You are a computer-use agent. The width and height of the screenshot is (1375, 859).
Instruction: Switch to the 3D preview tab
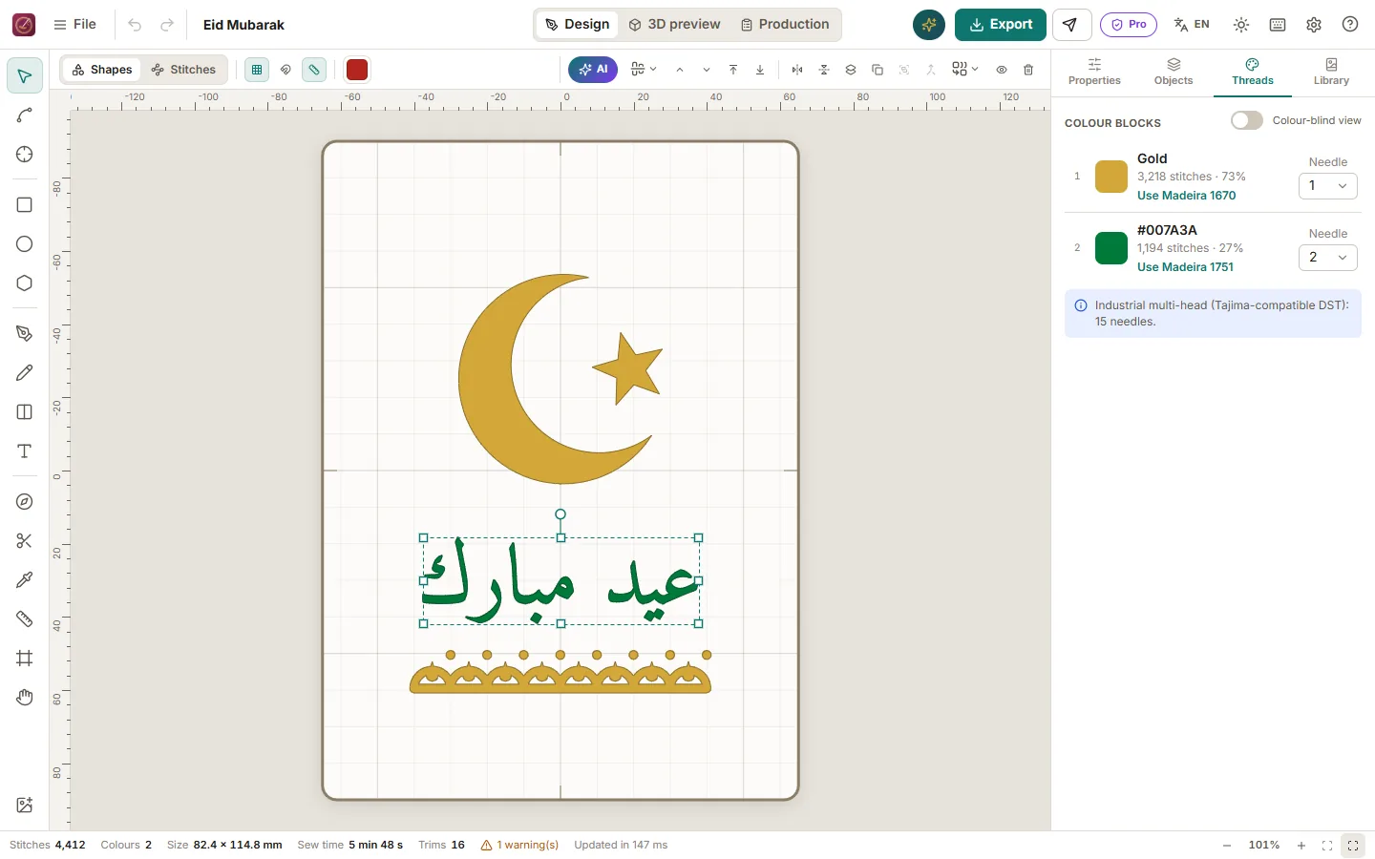click(x=674, y=25)
